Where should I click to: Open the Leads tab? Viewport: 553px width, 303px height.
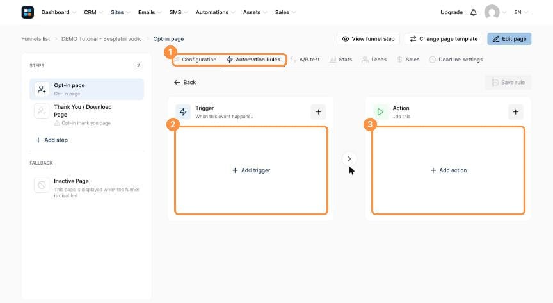pos(374,60)
